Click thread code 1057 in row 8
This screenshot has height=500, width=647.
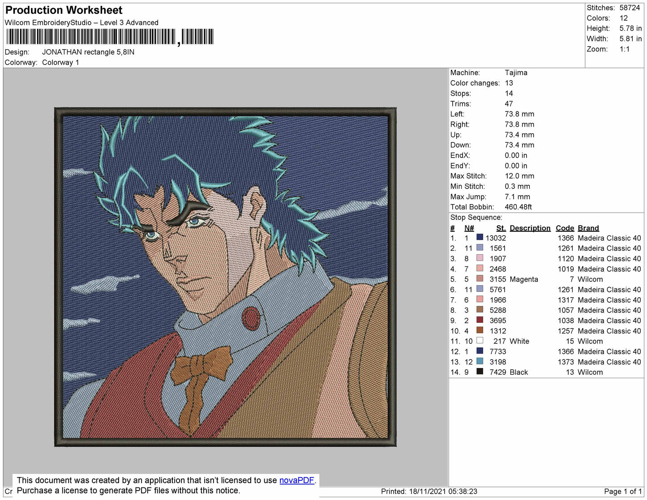566,310
